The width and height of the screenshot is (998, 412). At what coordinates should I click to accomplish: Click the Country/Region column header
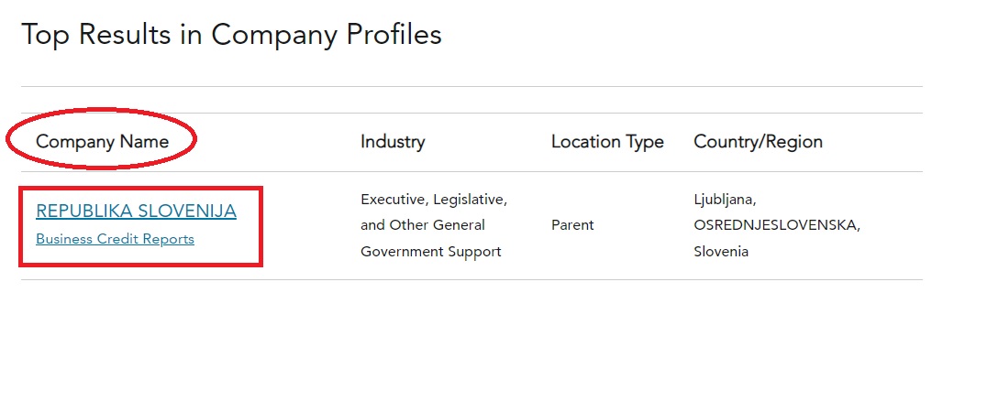(x=758, y=141)
